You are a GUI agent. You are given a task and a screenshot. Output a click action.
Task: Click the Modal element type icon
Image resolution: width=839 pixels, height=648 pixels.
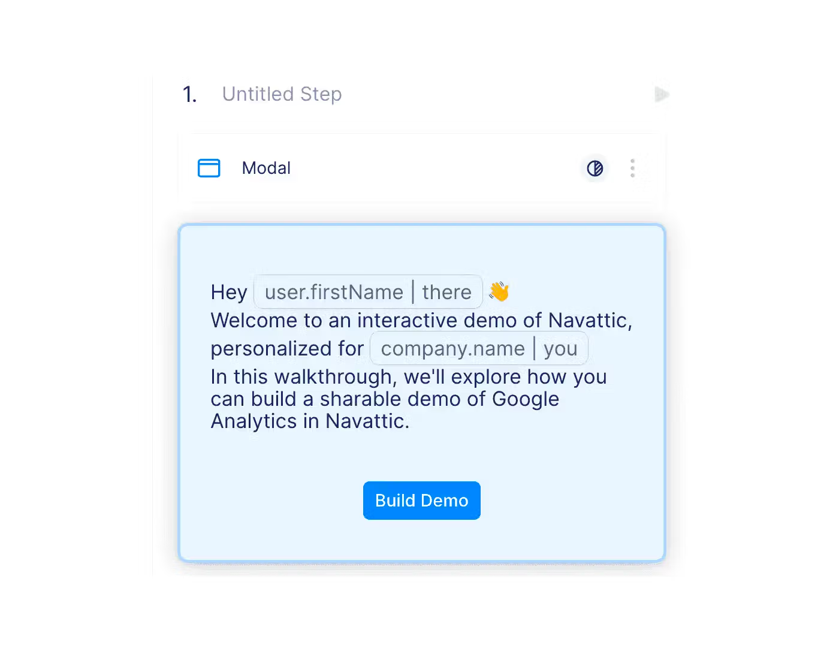click(209, 168)
